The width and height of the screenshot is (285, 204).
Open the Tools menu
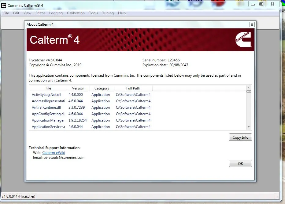pos(93,13)
